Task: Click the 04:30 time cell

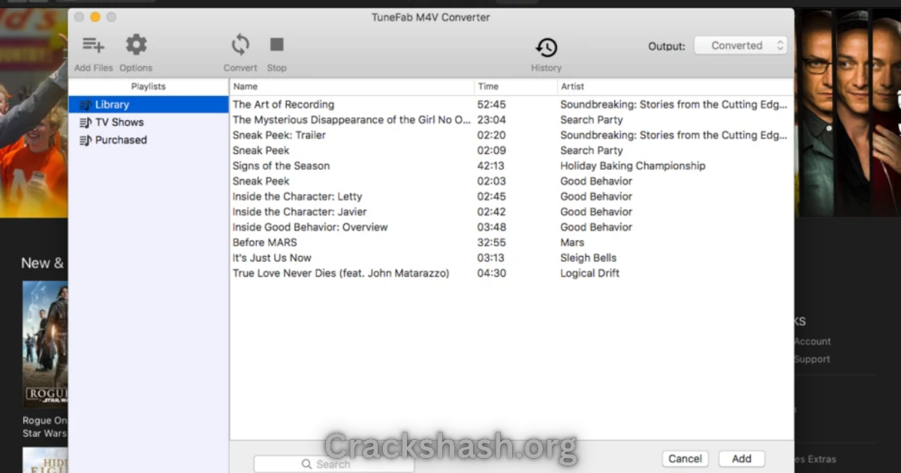Action: click(492, 273)
